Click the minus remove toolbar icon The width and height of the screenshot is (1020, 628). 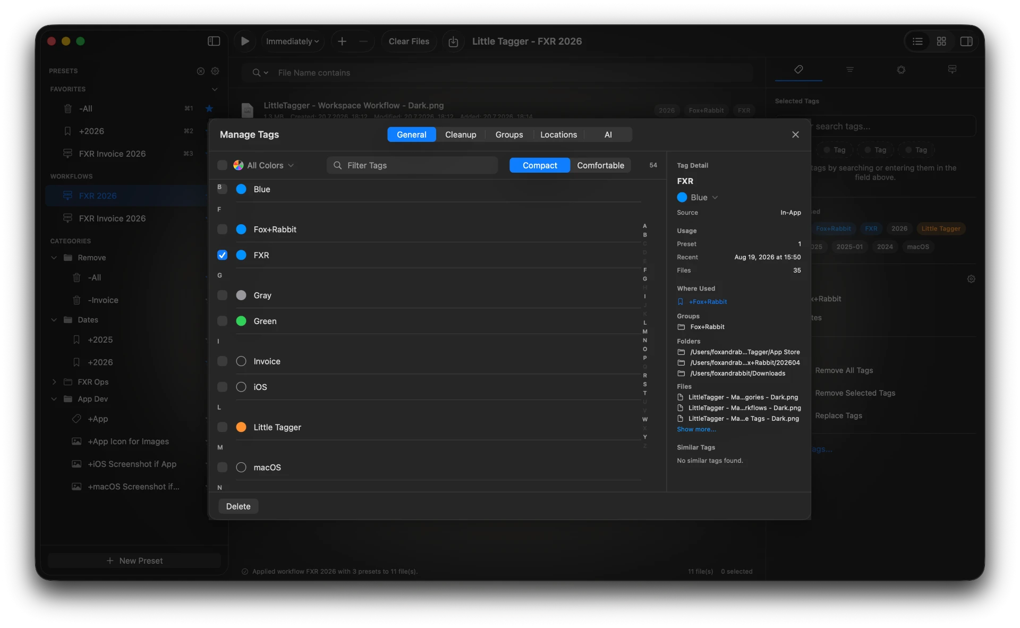pos(363,41)
